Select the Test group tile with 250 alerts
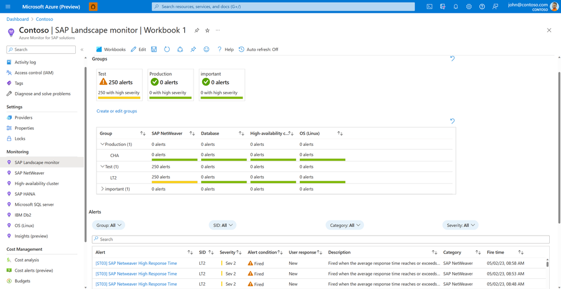This screenshot has height=289, width=561. 120,85
